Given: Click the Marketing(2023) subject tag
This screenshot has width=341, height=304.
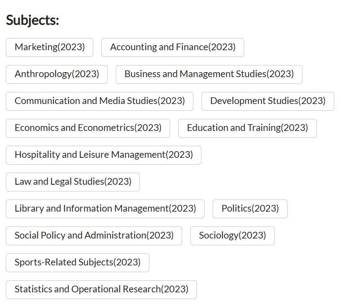Looking at the screenshot, I should click(49, 48).
